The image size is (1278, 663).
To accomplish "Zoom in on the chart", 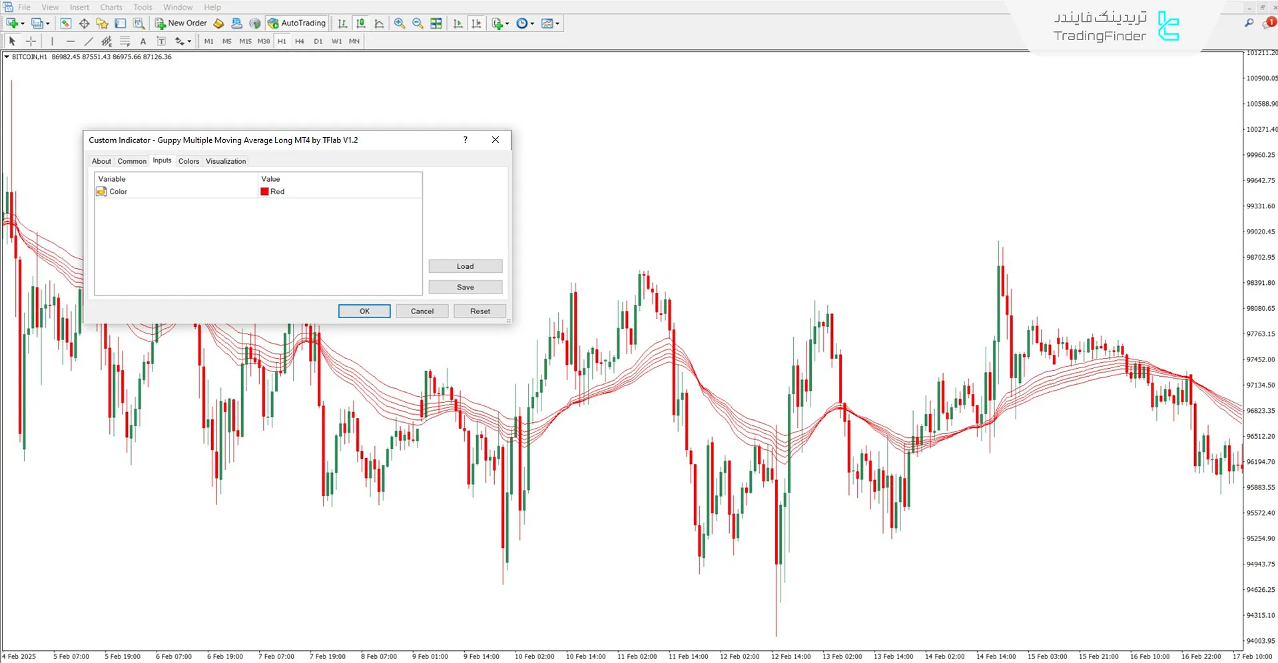I will click(400, 23).
